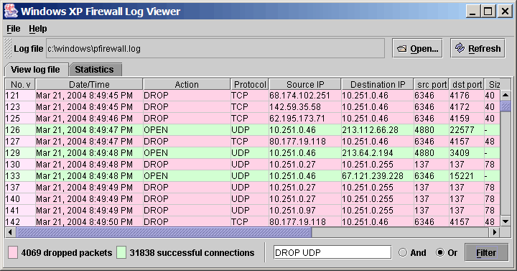This screenshot has height=271, width=517.
Task: Click dst port cell 4176
Action: click(467, 96)
